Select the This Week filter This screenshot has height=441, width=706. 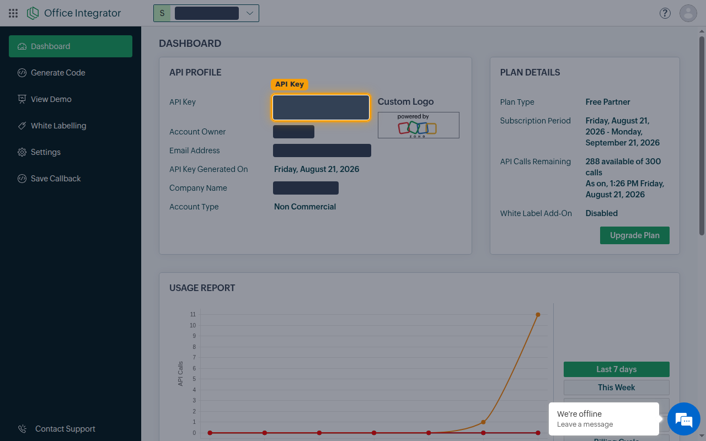tap(617, 388)
